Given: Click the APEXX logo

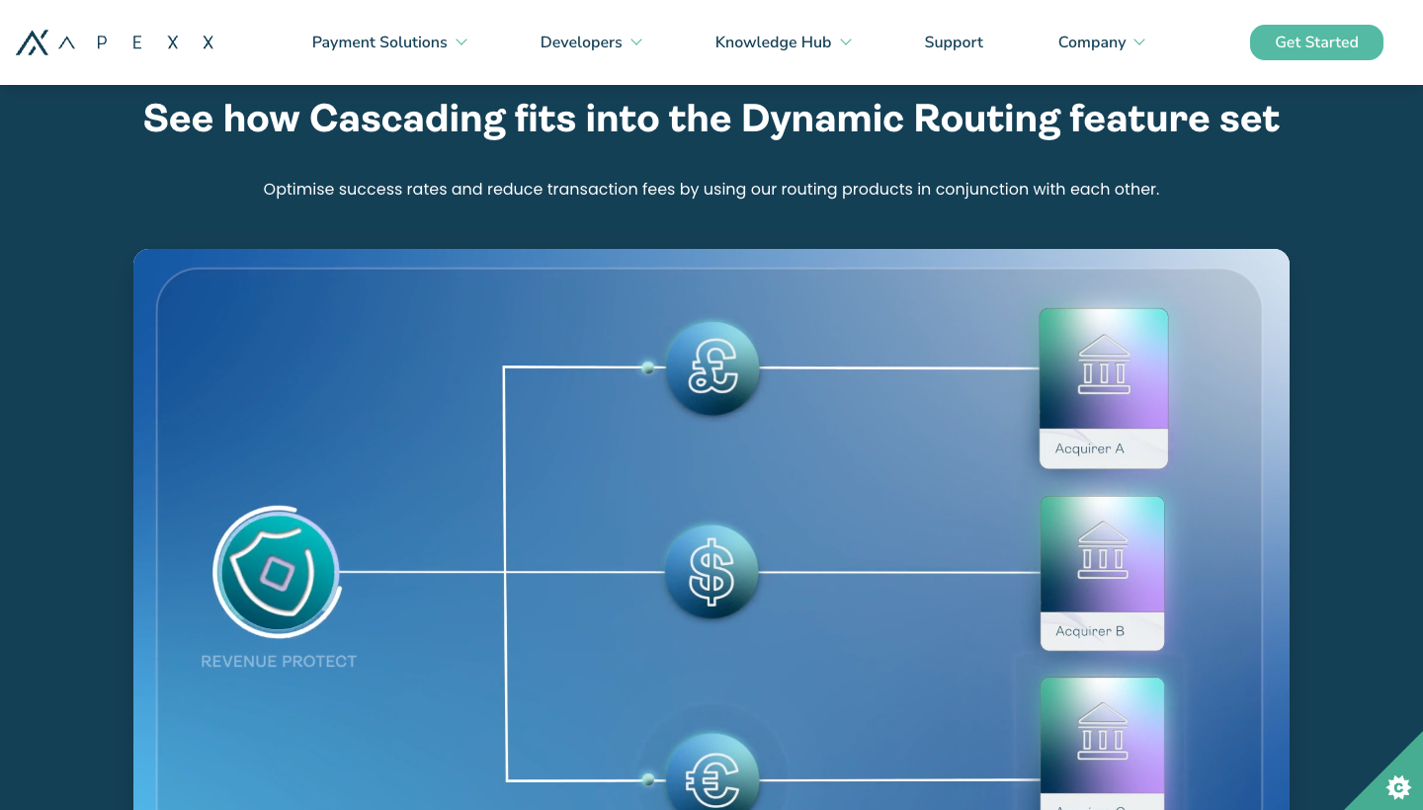Looking at the screenshot, I should [x=115, y=42].
